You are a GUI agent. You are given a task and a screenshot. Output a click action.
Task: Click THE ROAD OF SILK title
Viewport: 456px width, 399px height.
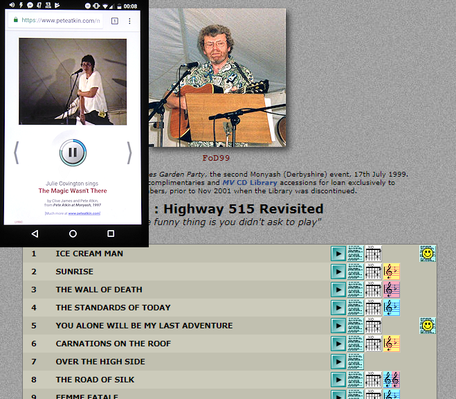tap(95, 380)
